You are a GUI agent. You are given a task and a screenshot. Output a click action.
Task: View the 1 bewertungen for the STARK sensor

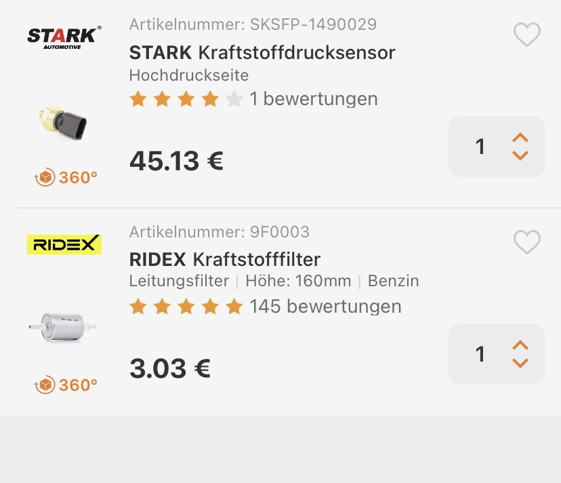pos(314,98)
